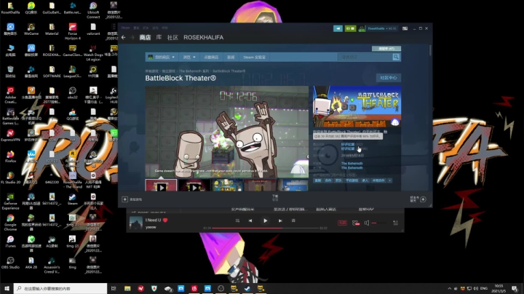Select the first trailer video thumbnail
This screenshot has width=524, height=294.
point(161,186)
